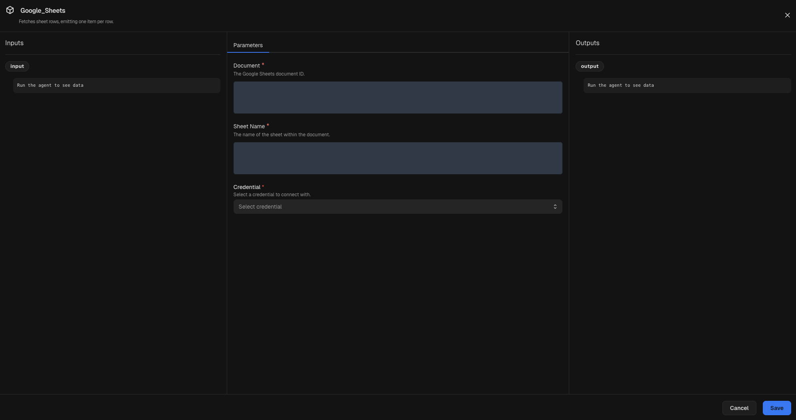Select the output pill in the Outputs panel
The height and width of the screenshot is (420, 796).
pos(590,66)
